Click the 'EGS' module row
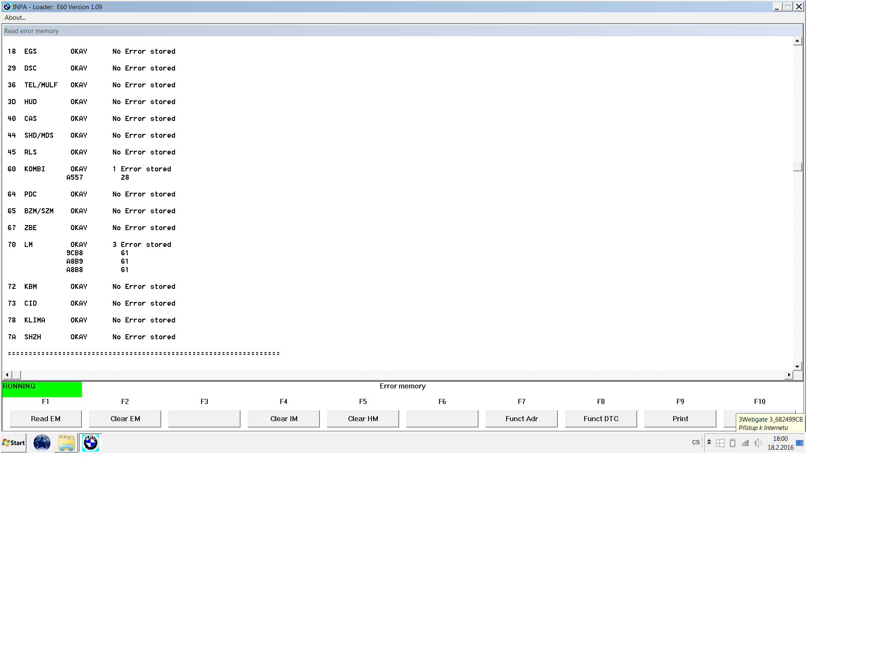The height and width of the screenshot is (671, 894). tap(91, 52)
